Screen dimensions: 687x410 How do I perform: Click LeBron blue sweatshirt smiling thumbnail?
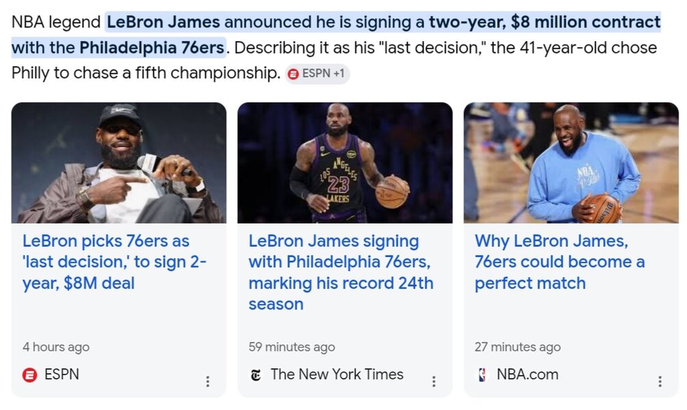pyautogui.click(x=571, y=163)
